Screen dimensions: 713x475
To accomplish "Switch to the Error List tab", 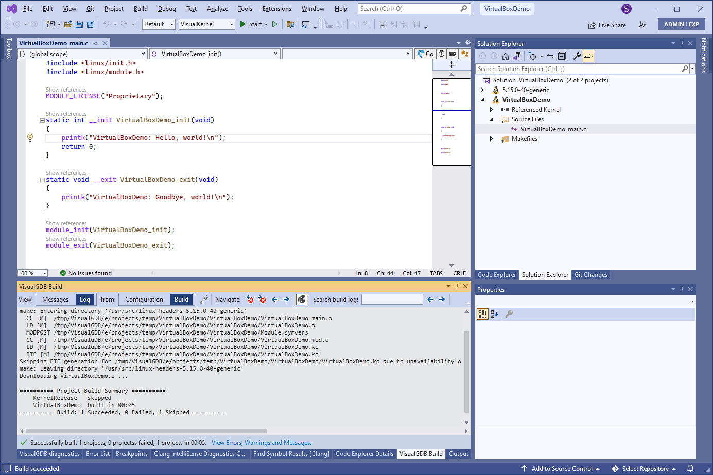I will click(98, 454).
